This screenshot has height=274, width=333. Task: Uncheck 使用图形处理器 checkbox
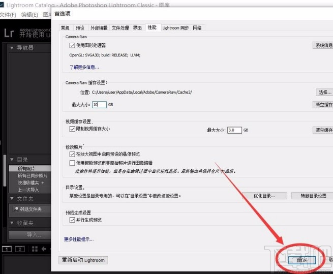(x=72, y=45)
